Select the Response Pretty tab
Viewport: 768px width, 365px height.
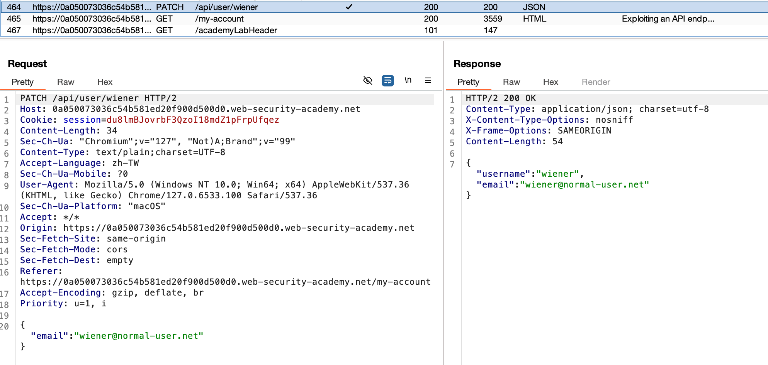[468, 82]
